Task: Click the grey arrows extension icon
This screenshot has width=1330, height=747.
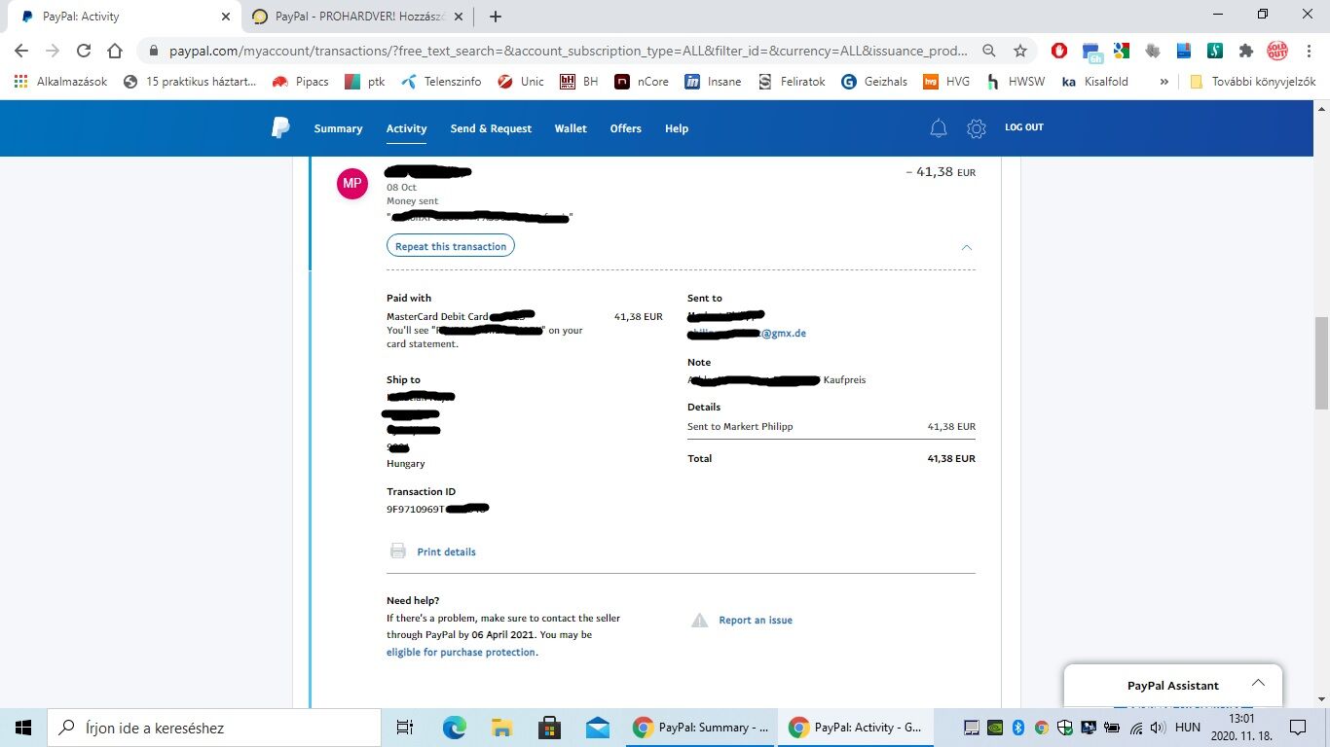Action: pyautogui.click(x=1153, y=51)
